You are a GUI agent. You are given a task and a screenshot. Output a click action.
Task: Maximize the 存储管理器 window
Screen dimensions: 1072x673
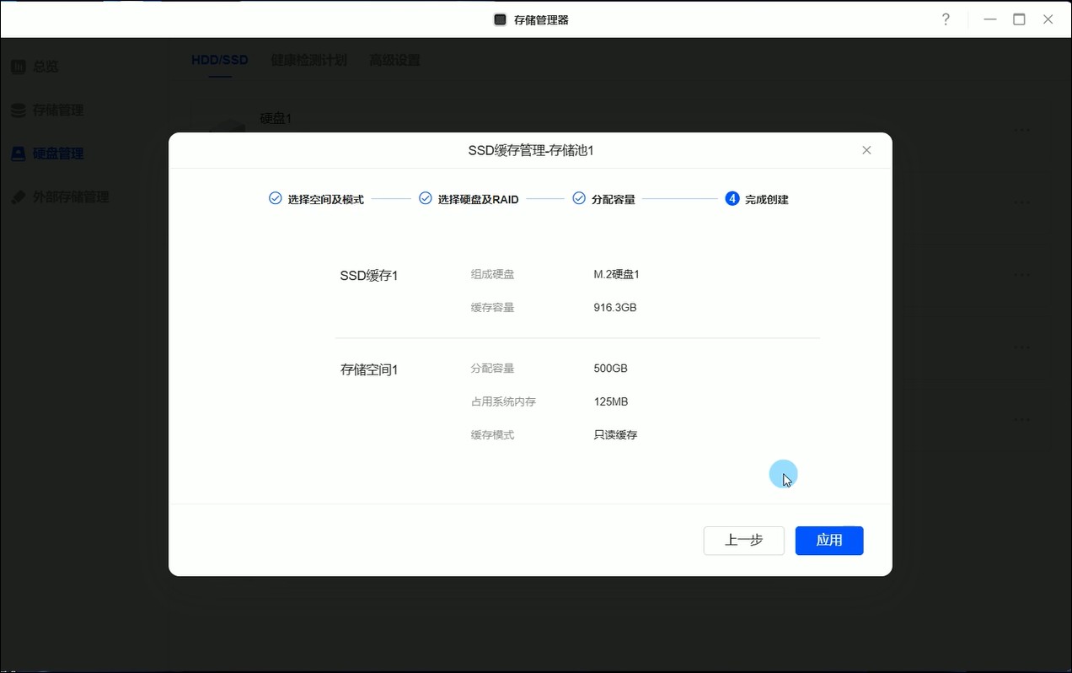click(x=1019, y=19)
